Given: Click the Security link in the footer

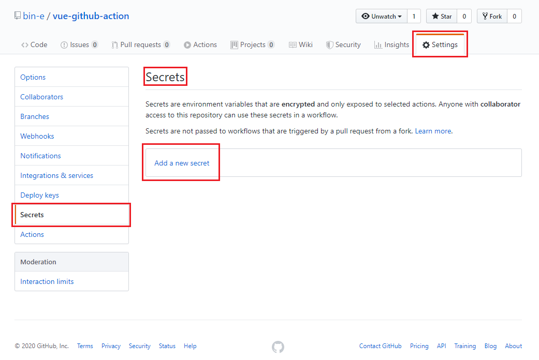Looking at the screenshot, I should click(x=140, y=346).
